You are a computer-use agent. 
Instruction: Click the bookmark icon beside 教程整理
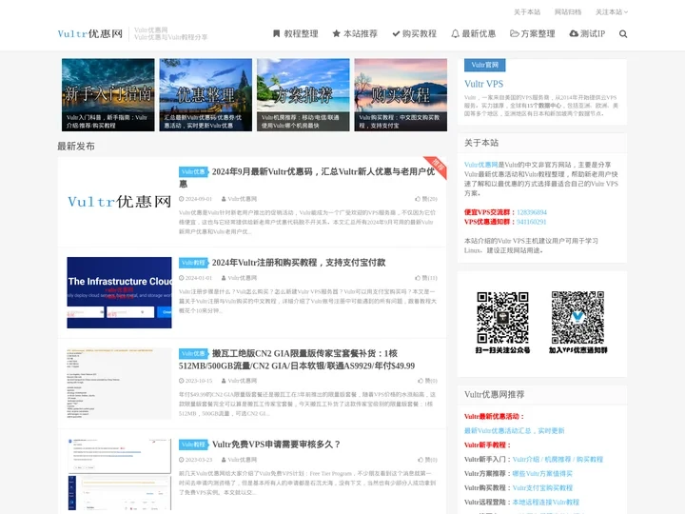click(x=276, y=33)
